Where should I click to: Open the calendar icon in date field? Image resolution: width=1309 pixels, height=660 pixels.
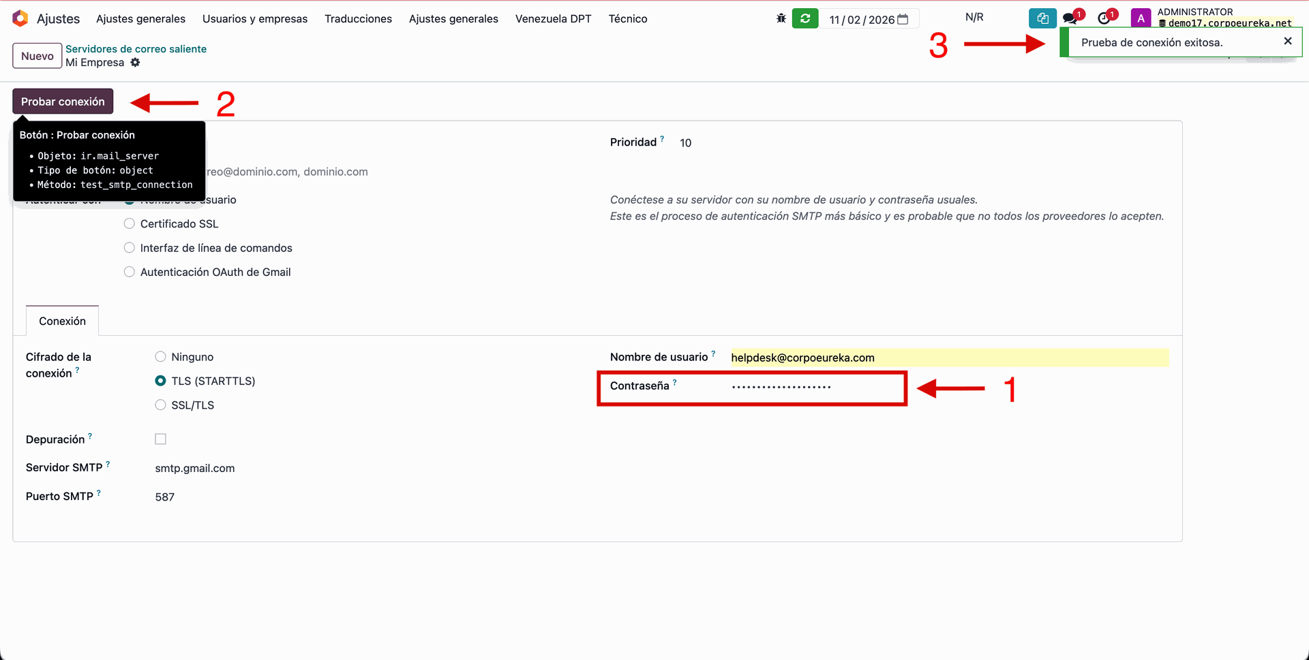pyautogui.click(x=903, y=19)
